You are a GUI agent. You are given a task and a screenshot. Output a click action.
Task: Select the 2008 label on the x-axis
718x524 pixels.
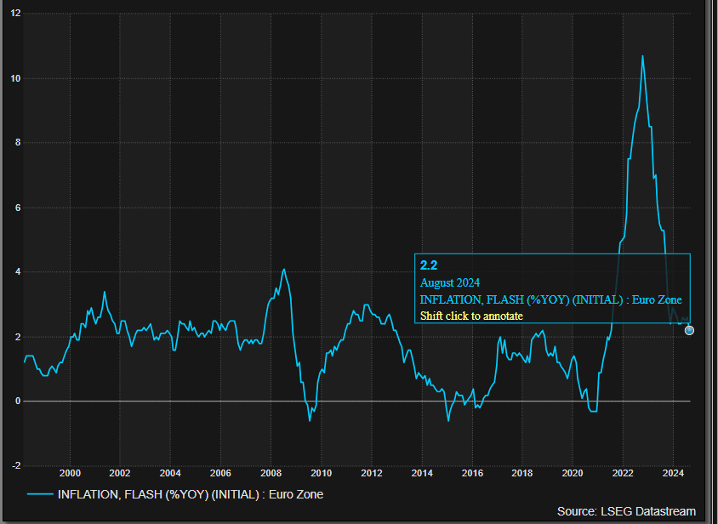tap(271, 473)
